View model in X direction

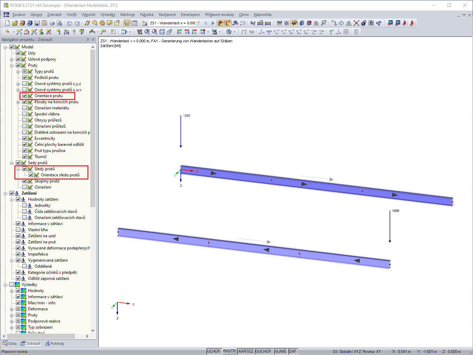pyautogui.click(x=180, y=32)
